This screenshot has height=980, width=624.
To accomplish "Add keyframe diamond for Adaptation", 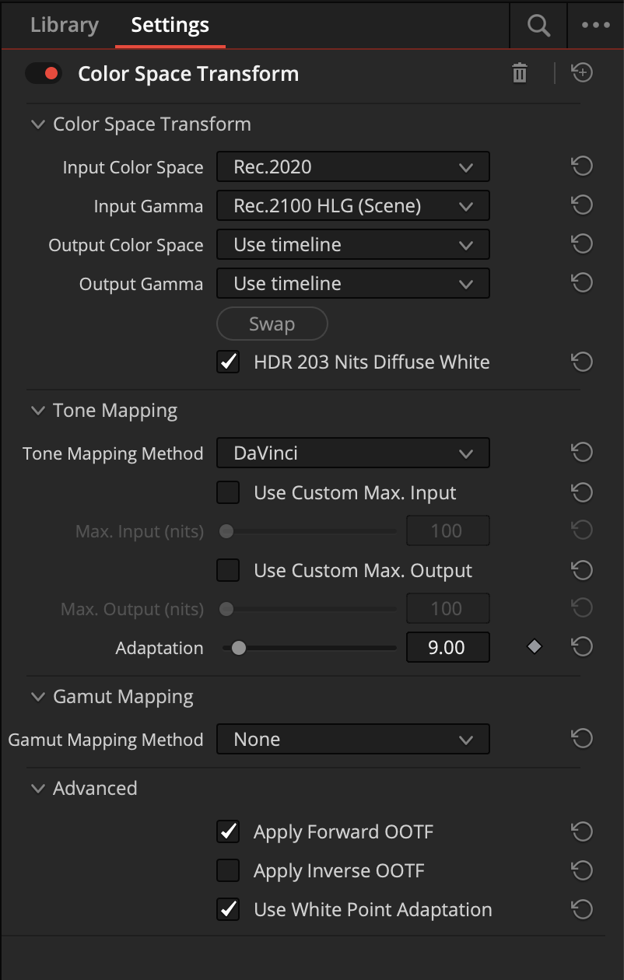I will point(534,646).
